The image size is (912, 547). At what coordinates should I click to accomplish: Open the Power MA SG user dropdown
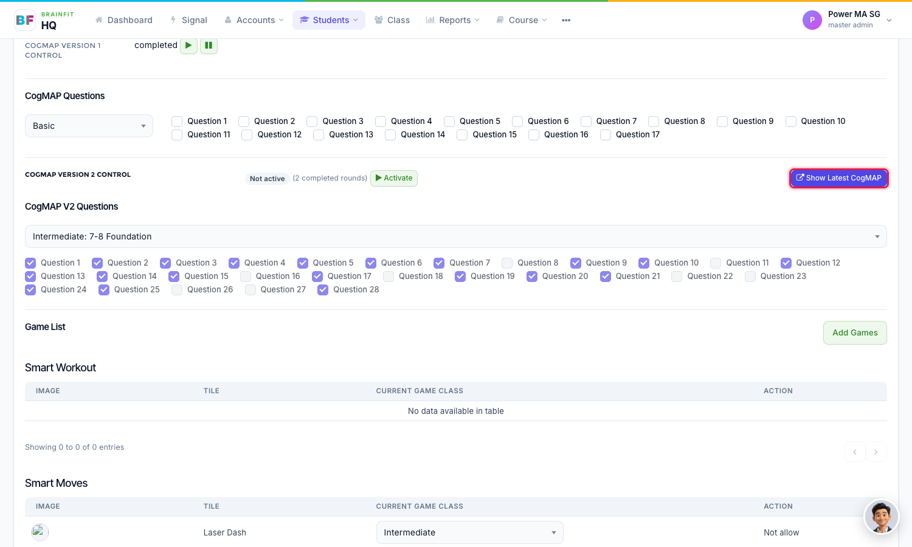coord(848,20)
